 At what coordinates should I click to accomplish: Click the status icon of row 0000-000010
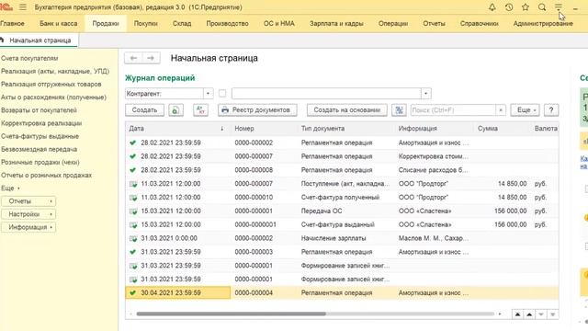(x=133, y=198)
